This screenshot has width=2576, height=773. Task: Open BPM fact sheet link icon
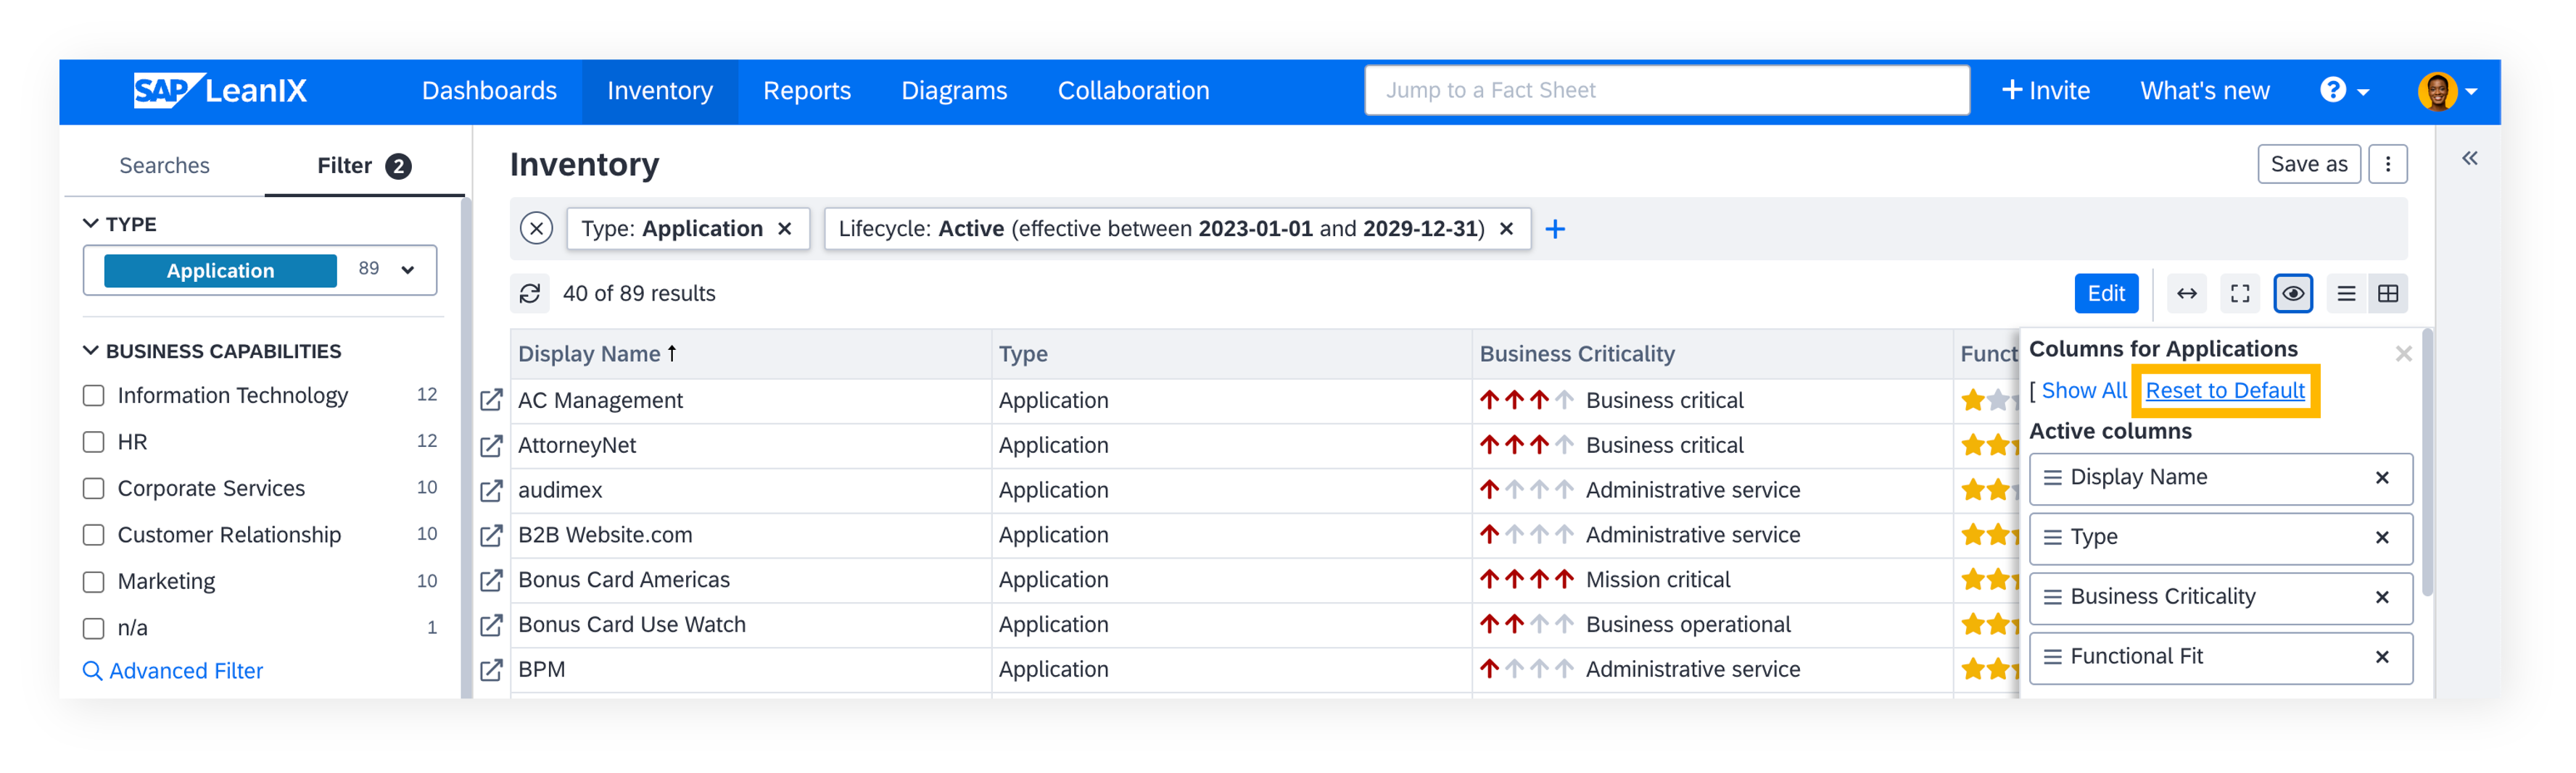point(491,669)
